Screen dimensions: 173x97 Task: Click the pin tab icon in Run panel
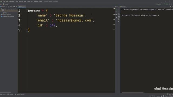click(x=116, y=18)
